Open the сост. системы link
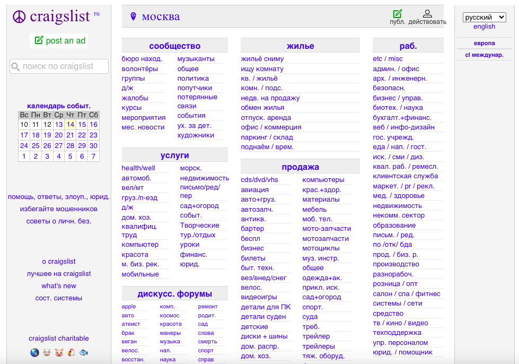The image size is (519, 364). pos(59,298)
